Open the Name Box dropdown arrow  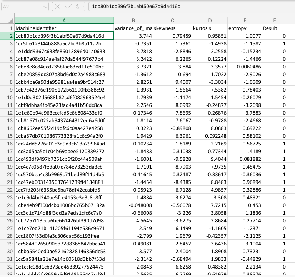[x=45, y=7]
